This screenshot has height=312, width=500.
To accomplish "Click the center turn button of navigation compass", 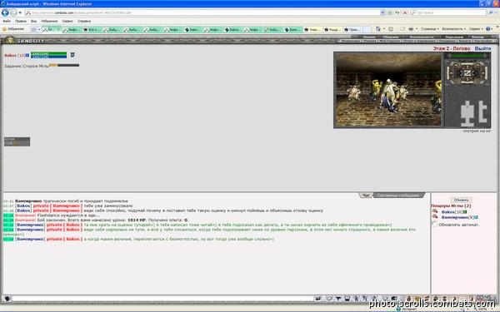I will click(467, 73).
